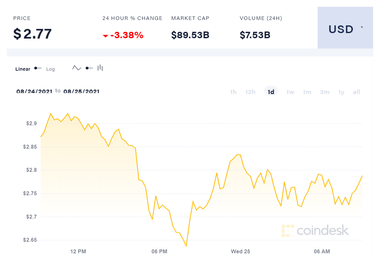Select the 1w time range
The image size is (380, 280).
(290, 92)
